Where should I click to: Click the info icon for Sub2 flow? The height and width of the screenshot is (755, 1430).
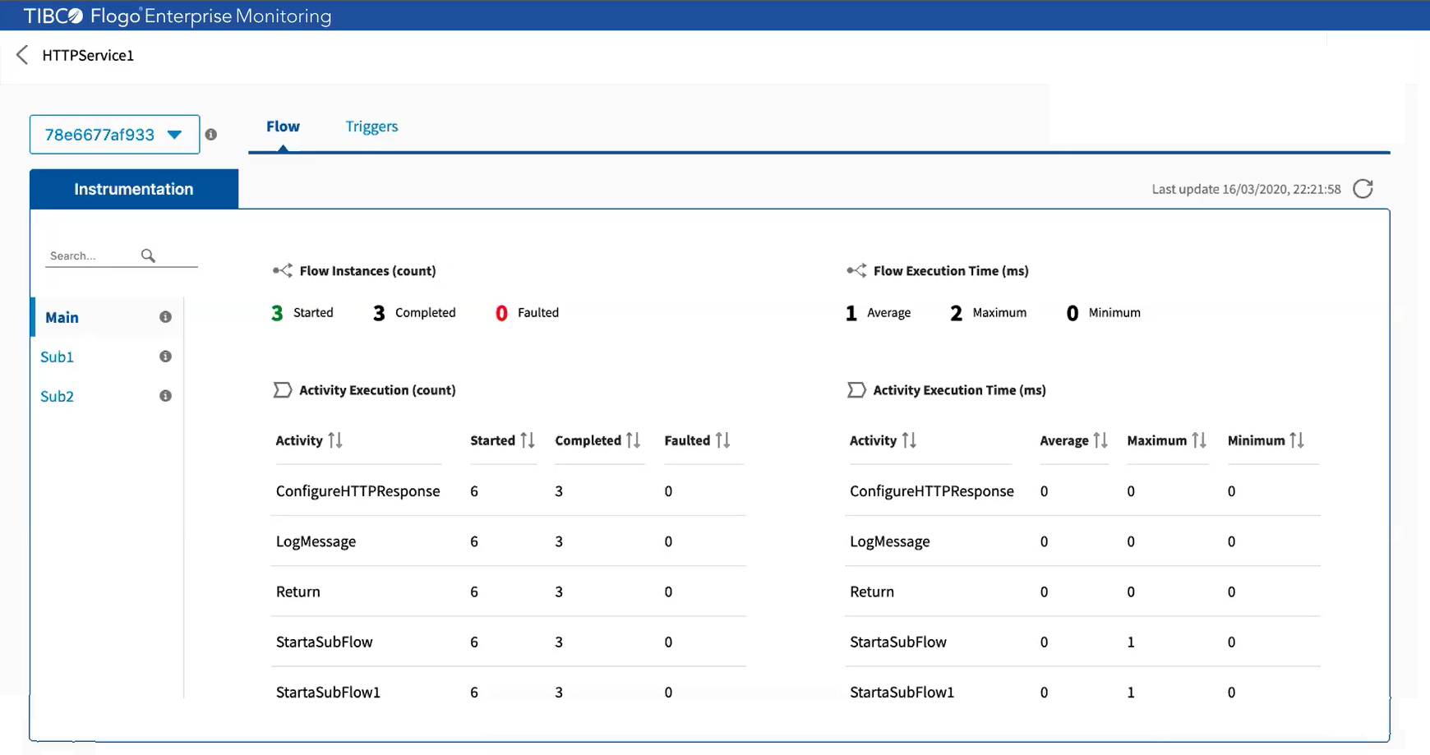point(165,396)
